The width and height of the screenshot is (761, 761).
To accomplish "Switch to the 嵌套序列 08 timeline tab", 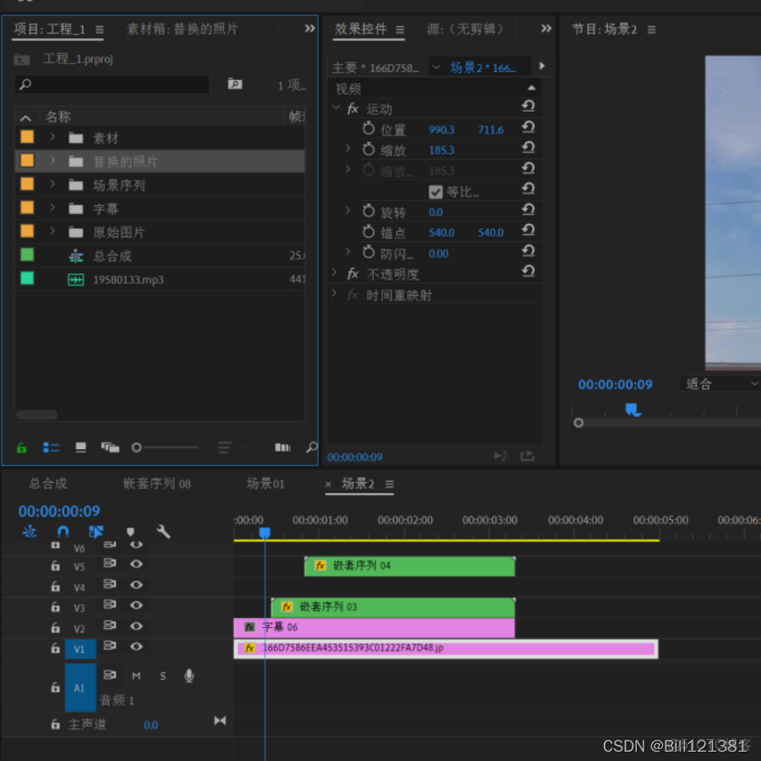I will point(156,484).
